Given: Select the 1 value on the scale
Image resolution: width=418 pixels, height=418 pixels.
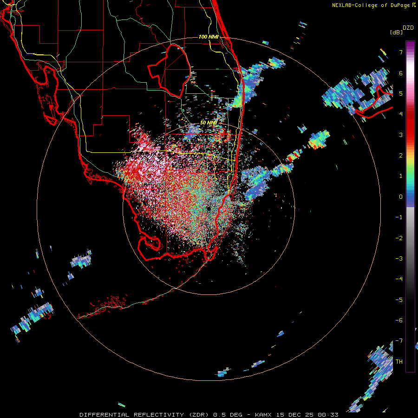Looking at the screenshot, I should (x=401, y=176).
